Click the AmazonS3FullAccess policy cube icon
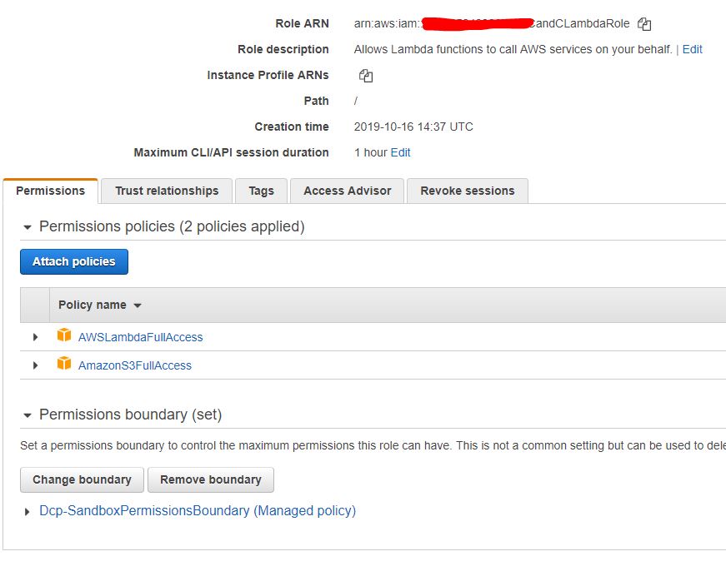This screenshot has height=571, width=726. [x=64, y=365]
